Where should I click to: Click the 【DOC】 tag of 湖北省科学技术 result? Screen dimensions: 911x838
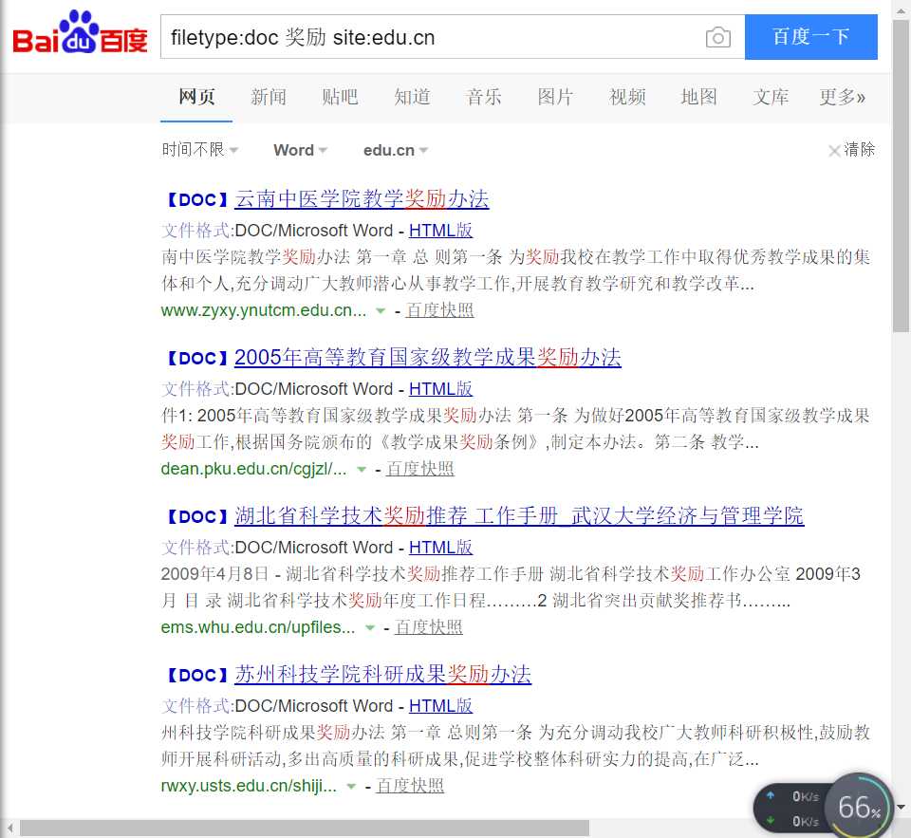197,517
